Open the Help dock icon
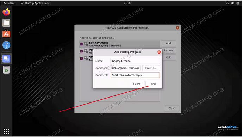The width and height of the screenshot is (243, 137). (6, 45)
